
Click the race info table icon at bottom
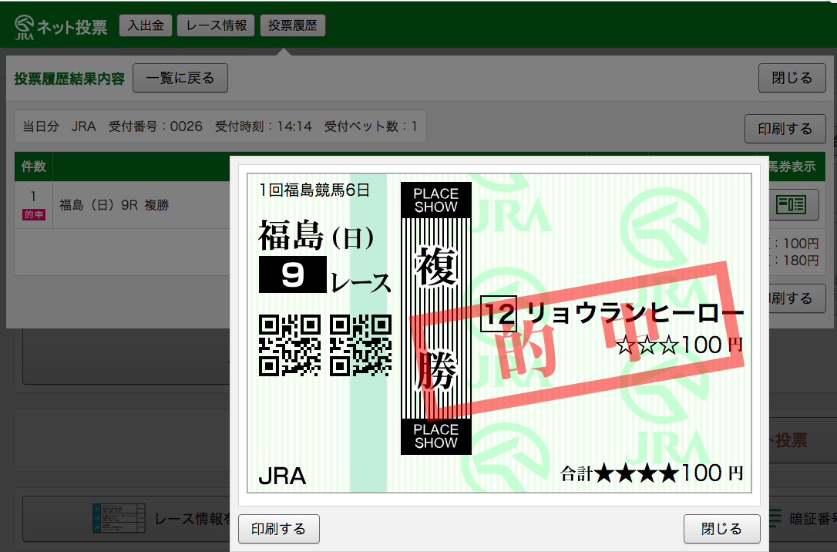tap(119, 518)
